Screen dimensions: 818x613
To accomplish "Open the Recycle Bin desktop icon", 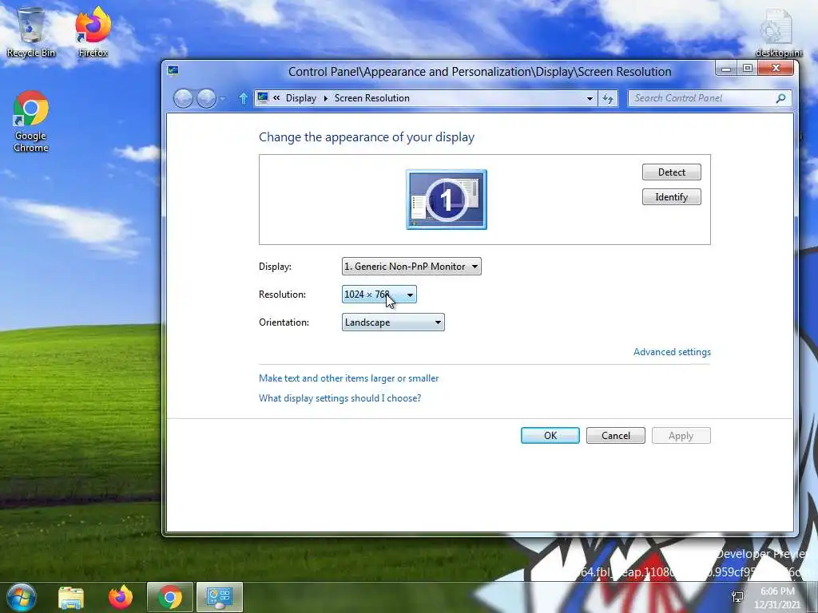I will [x=31, y=32].
